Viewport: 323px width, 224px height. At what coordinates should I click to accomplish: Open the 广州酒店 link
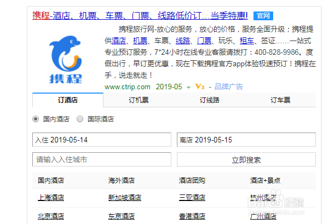point(263,216)
